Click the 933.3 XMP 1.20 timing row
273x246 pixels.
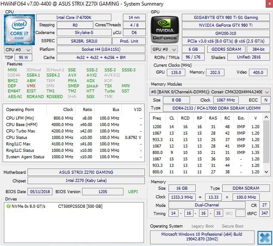point(206,139)
